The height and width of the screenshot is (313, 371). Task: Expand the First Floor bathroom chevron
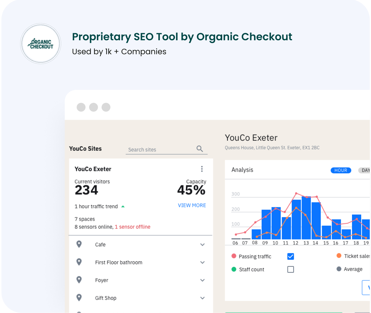(202, 262)
